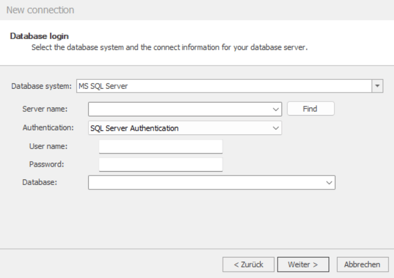Click the 'SQL Server Authentication' value
Screen dimensions: 394x278
point(134,128)
